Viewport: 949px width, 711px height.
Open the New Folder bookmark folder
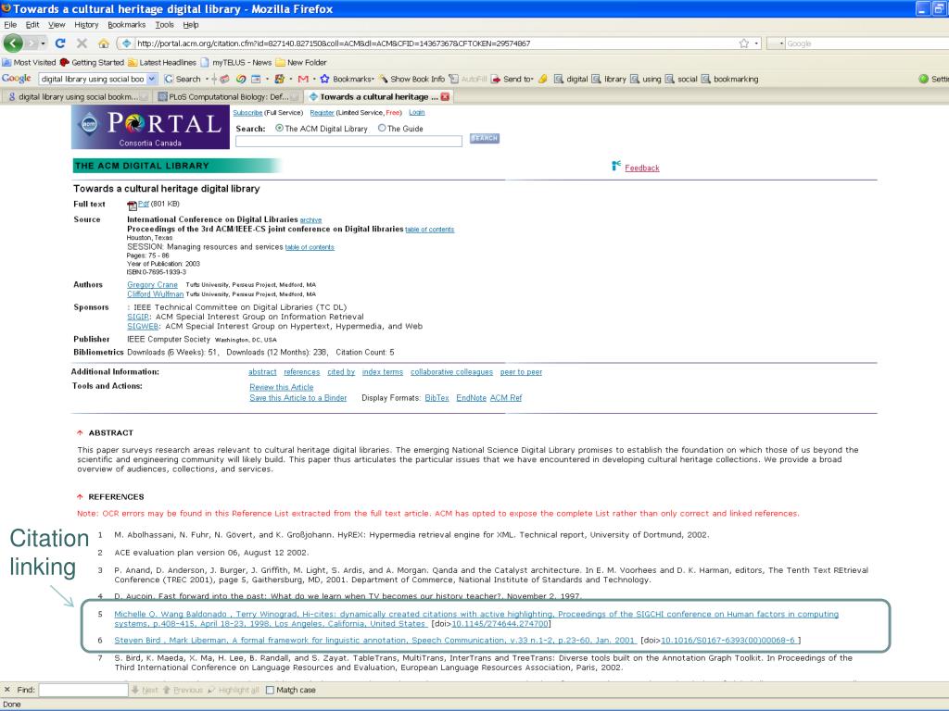301,62
